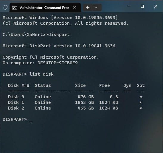Click the administrator shield icon in title bar
The height and width of the screenshot is (153, 163).
[5, 7]
